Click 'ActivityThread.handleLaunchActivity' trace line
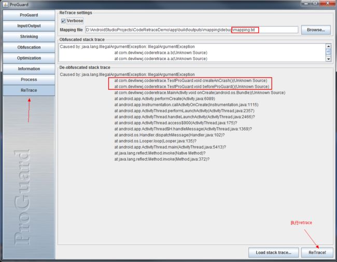The height and width of the screenshot is (262, 337). click(185, 117)
